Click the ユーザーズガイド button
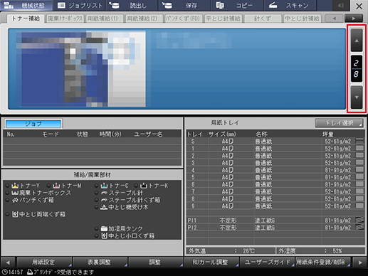This screenshot has height=276, width=368. [267, 262]
